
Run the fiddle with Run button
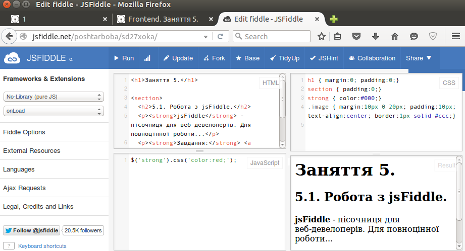click(x=124, y=58)
